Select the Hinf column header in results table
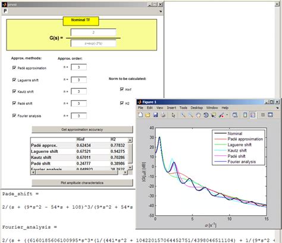The height and width of the screenshot is (243, 282). [x=80, y=139]
